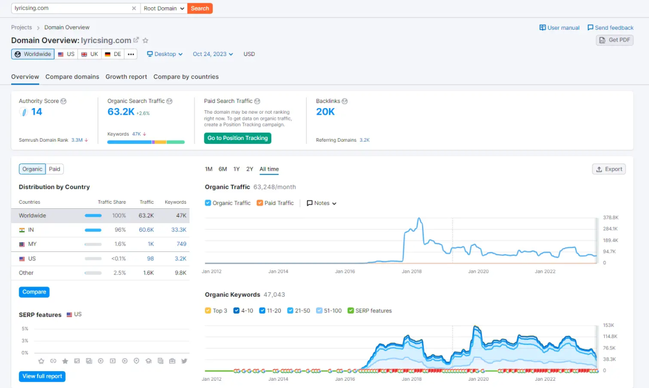
Task: Toggle the 21-50 keywords checkbox
Action: point(290,311)
